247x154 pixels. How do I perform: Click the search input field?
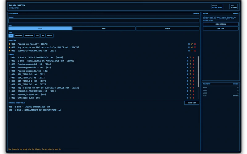point(104,21)
